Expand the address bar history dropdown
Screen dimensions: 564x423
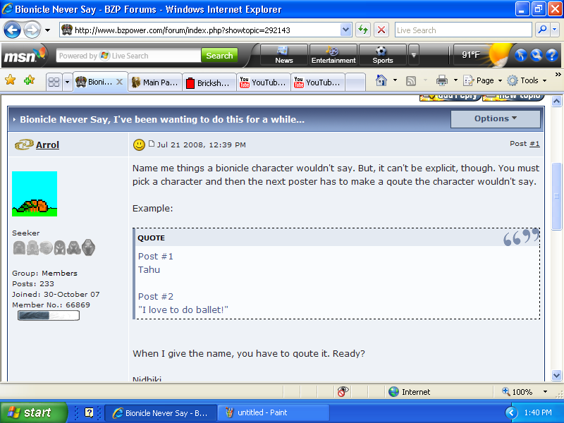click(345, 30)
